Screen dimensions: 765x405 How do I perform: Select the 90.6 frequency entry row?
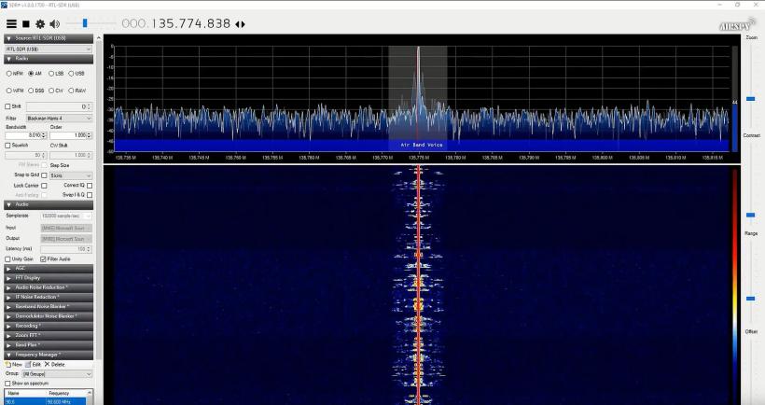(45, 401)
